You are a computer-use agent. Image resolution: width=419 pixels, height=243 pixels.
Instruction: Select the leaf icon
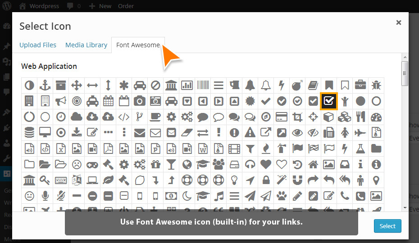click(108, 180)
